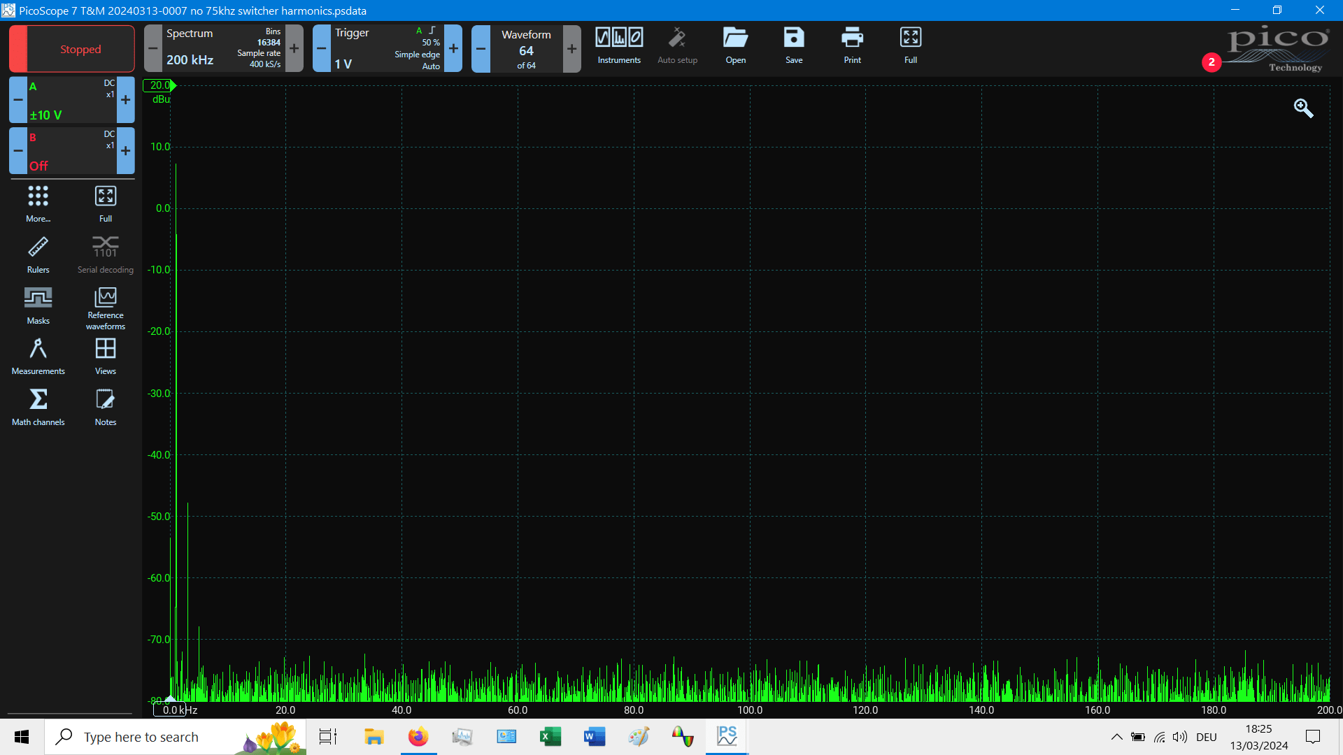Open the Measurements panel
Screen dimensions: 1343x755
click(38, 356)
